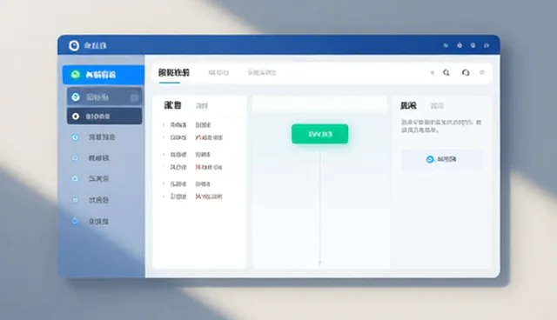Click the small box icon on second sidebar item
This screenshot has height=320, width=557.
pyautogui.click(x=134, y=97)
